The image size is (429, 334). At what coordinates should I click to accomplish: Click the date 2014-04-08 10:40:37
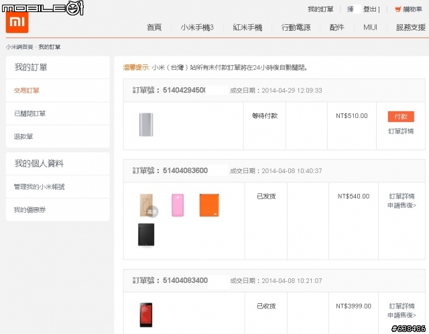292,171
